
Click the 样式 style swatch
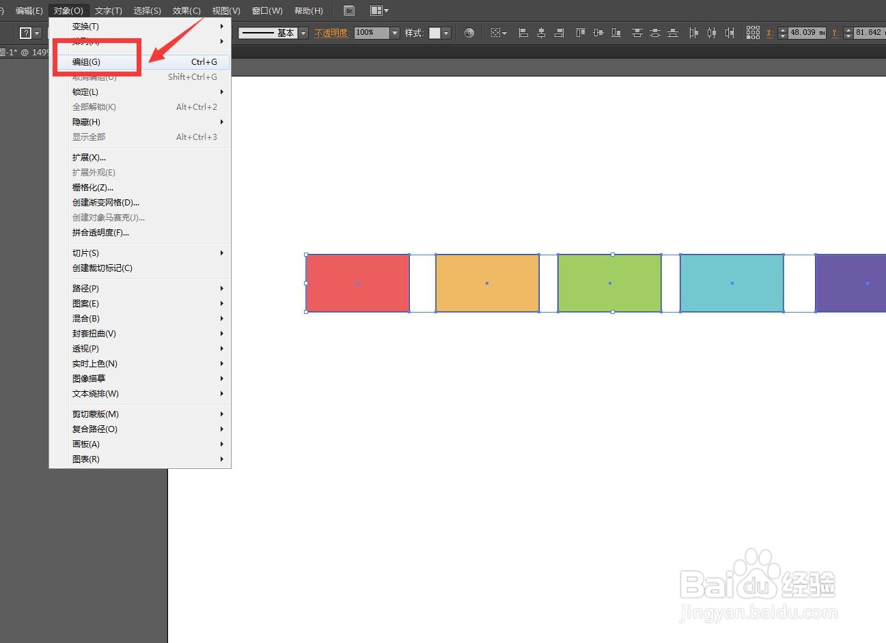tap(434, 33)
